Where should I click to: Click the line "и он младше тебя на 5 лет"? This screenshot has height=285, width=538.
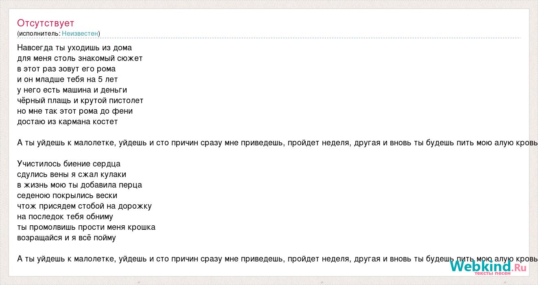click(68, 79)
